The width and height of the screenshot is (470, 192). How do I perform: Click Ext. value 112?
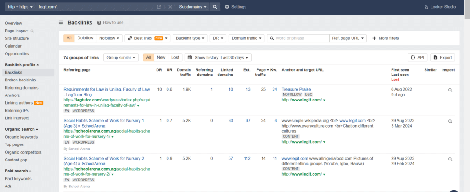(x=247, y=159)
